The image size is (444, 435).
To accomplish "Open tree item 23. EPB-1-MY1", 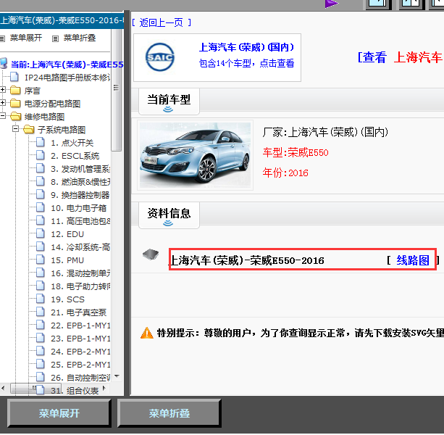I will click(x=80, y=339).
